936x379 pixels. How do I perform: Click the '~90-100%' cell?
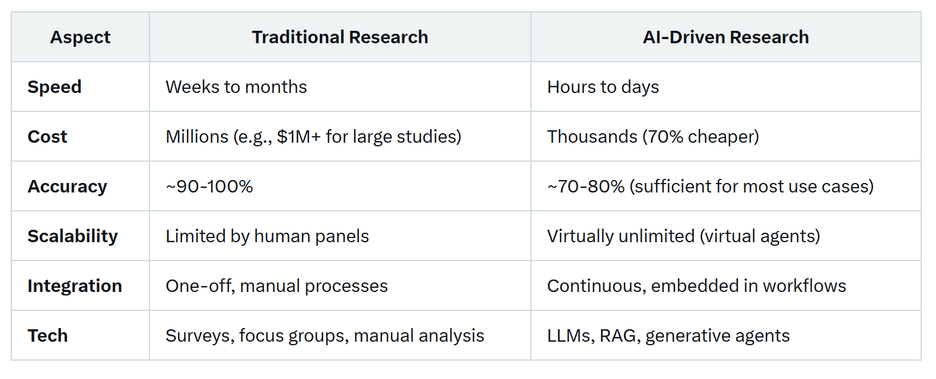coord(209,187)
